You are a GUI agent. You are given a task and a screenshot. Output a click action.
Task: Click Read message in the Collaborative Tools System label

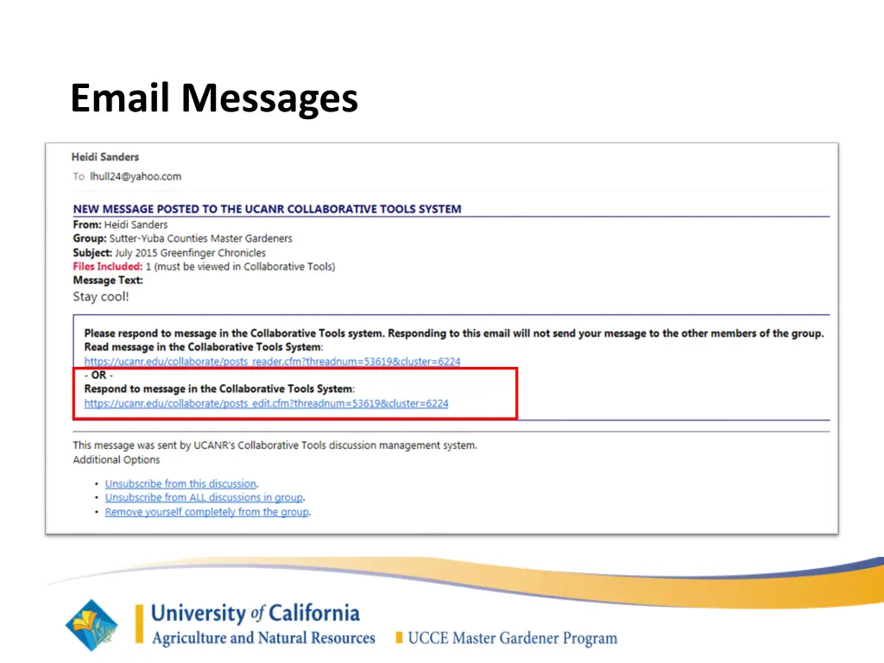[204, 347]
